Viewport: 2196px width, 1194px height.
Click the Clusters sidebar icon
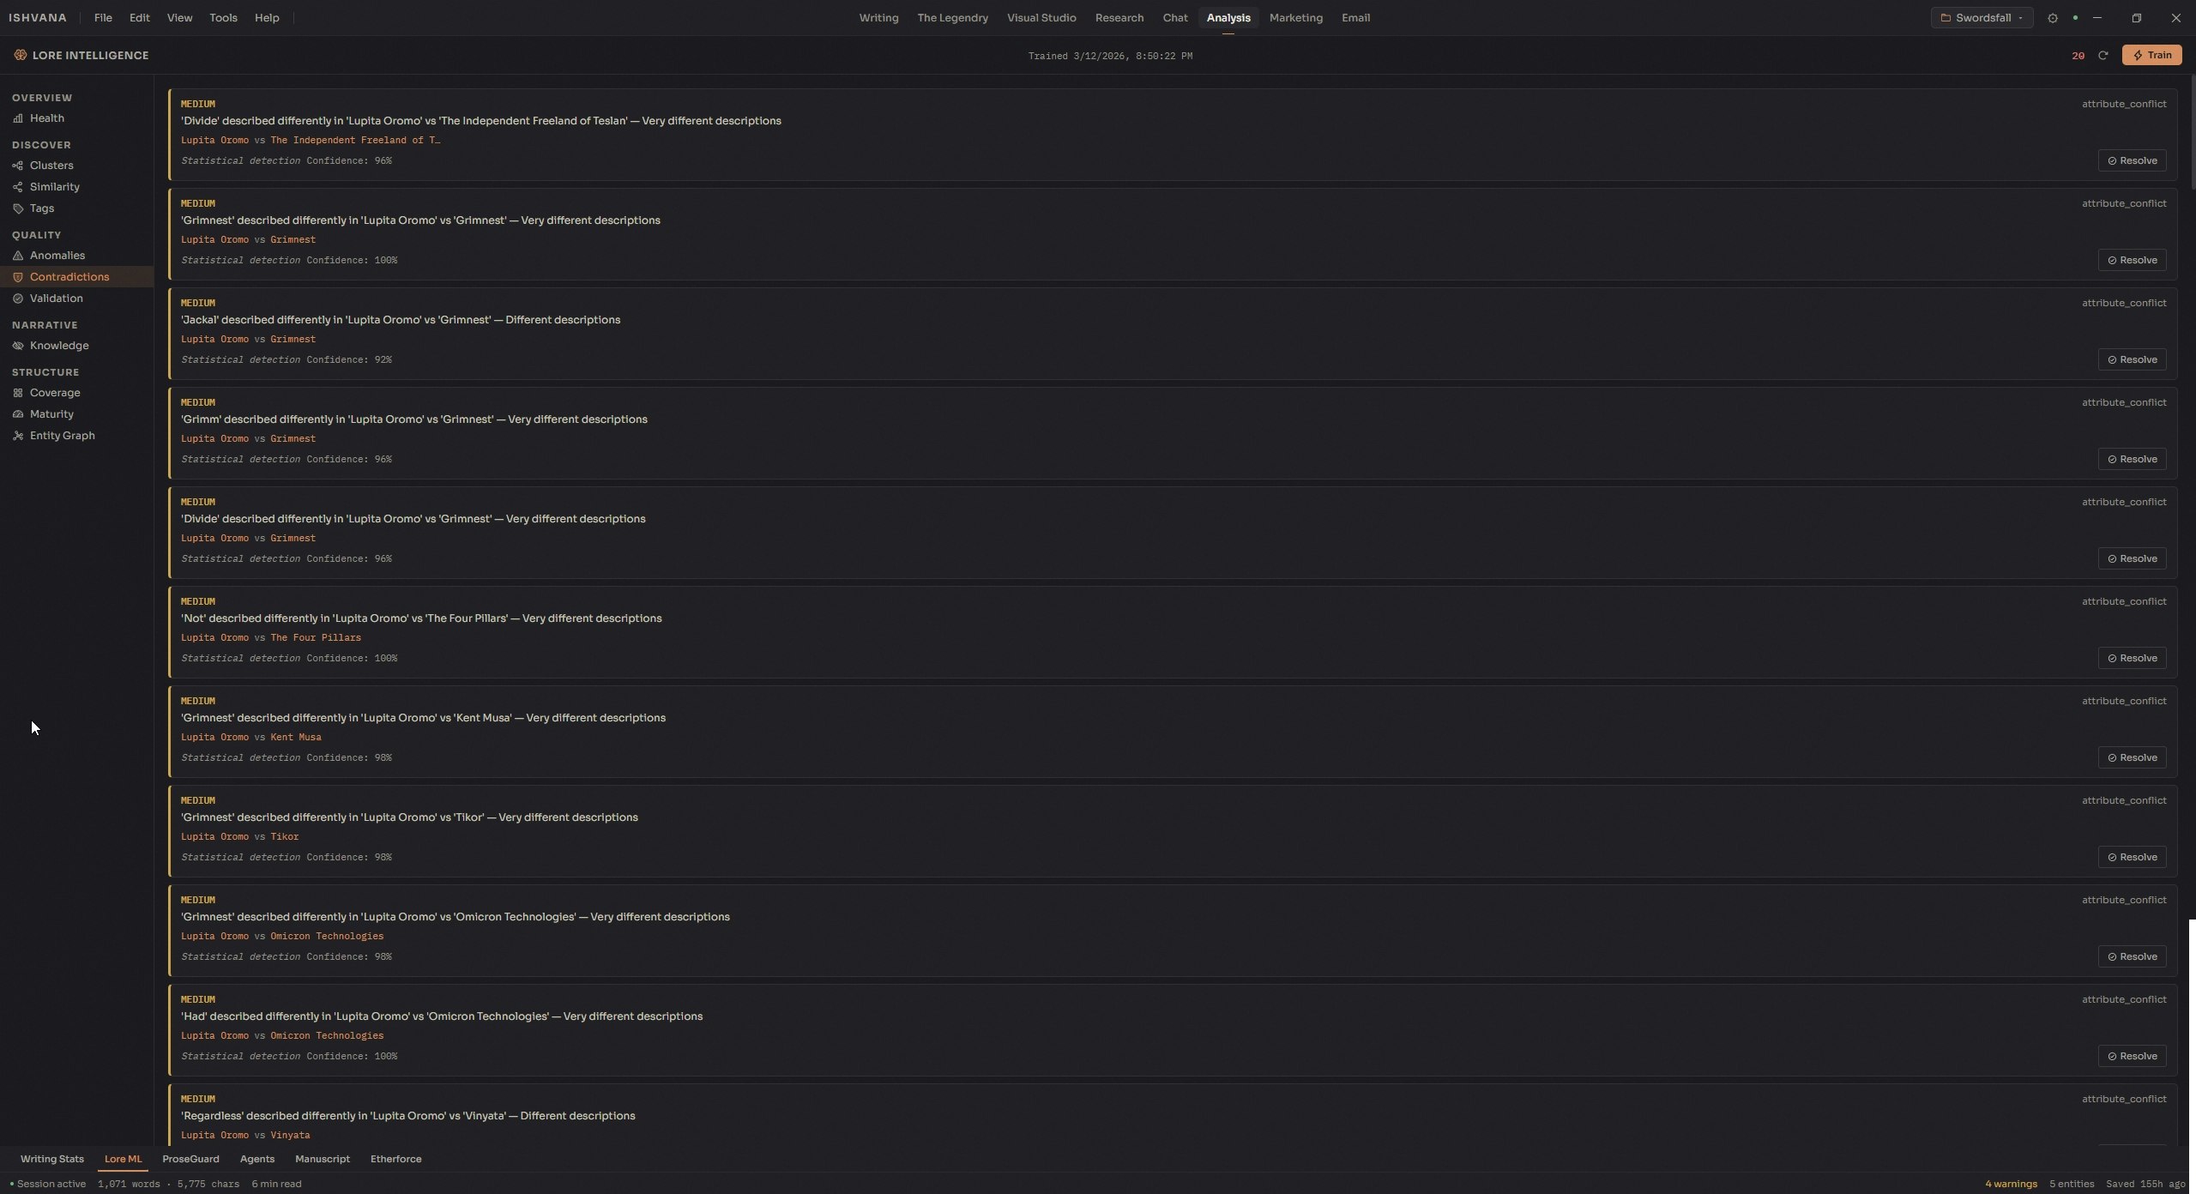18,166
